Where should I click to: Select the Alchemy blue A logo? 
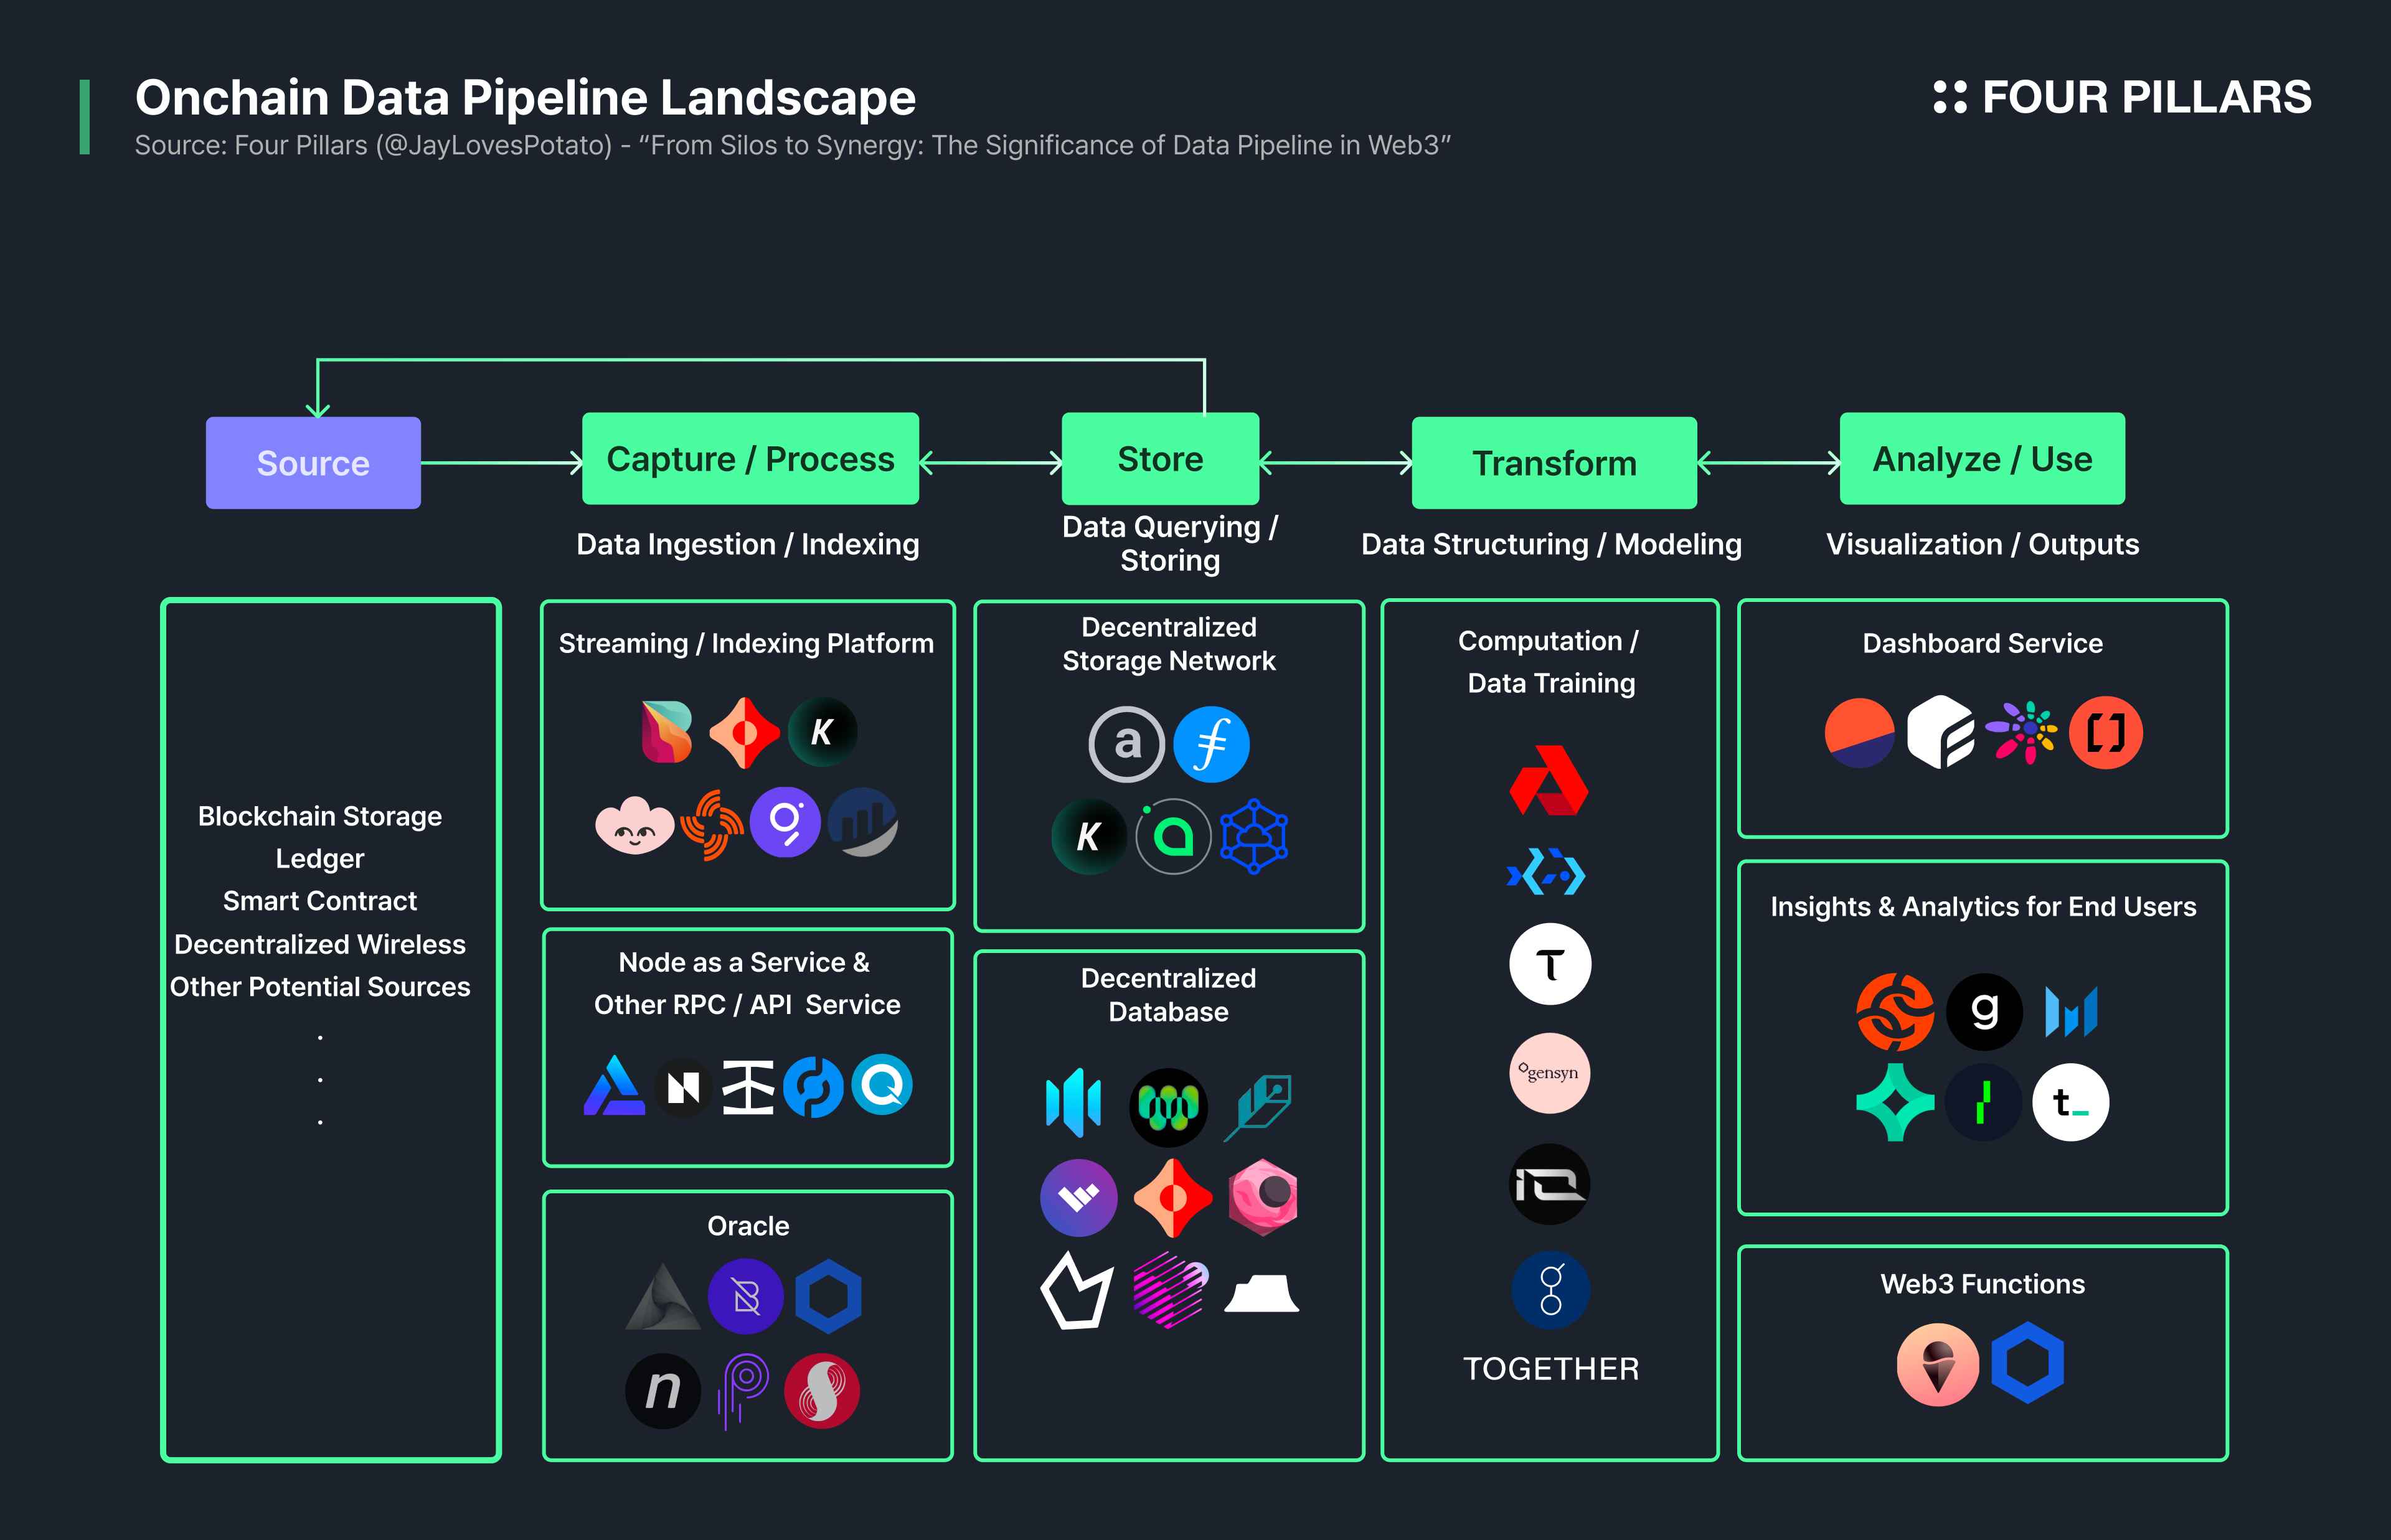614,1085
